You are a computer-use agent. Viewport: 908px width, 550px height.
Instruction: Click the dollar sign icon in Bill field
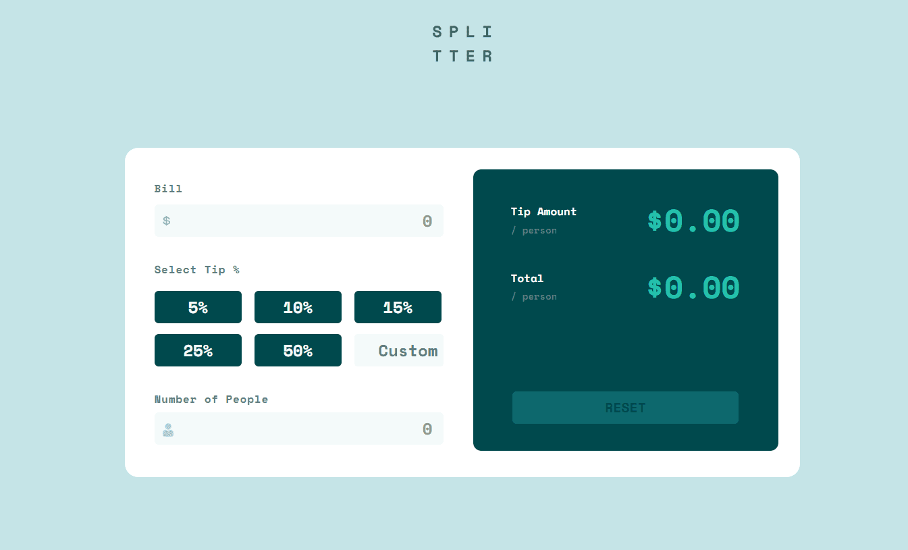[x=166, y=220]
